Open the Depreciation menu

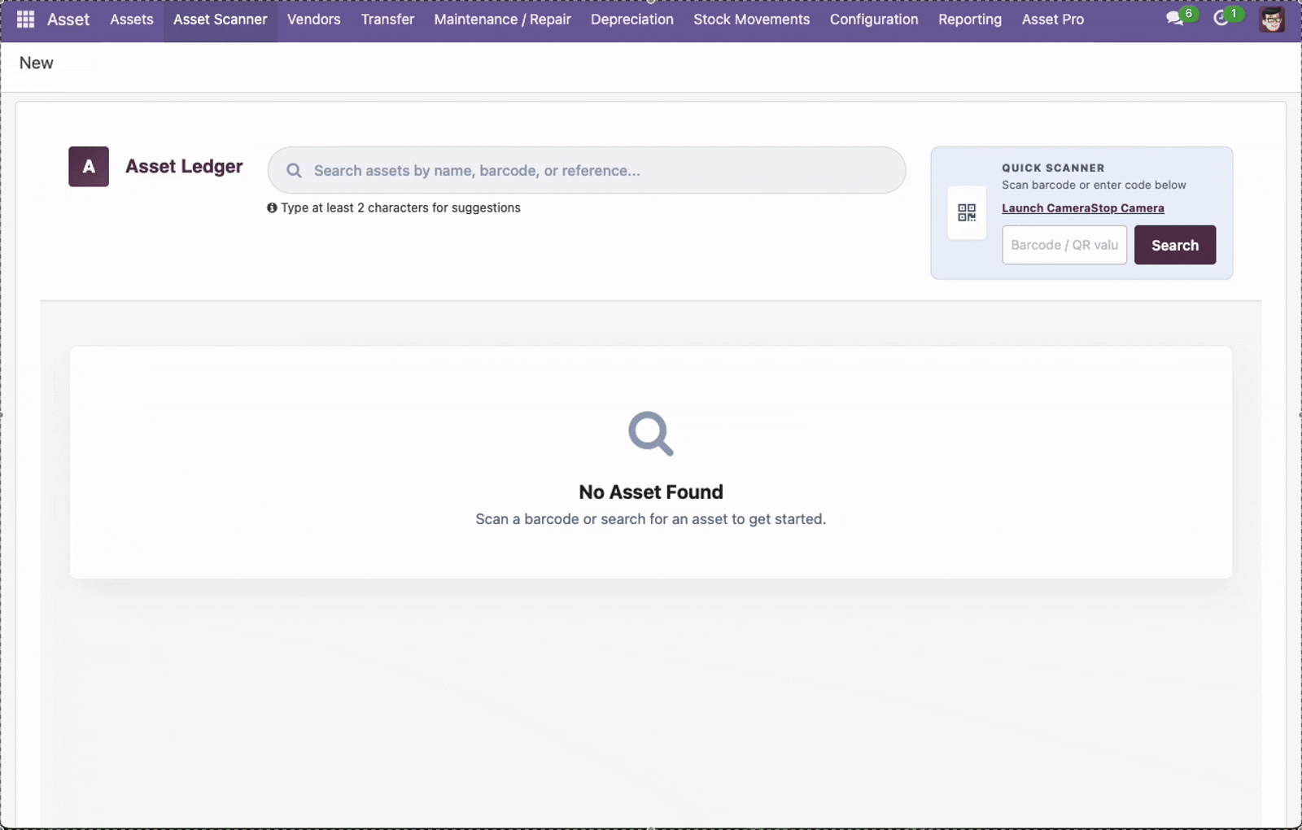[x=632, y=20]
